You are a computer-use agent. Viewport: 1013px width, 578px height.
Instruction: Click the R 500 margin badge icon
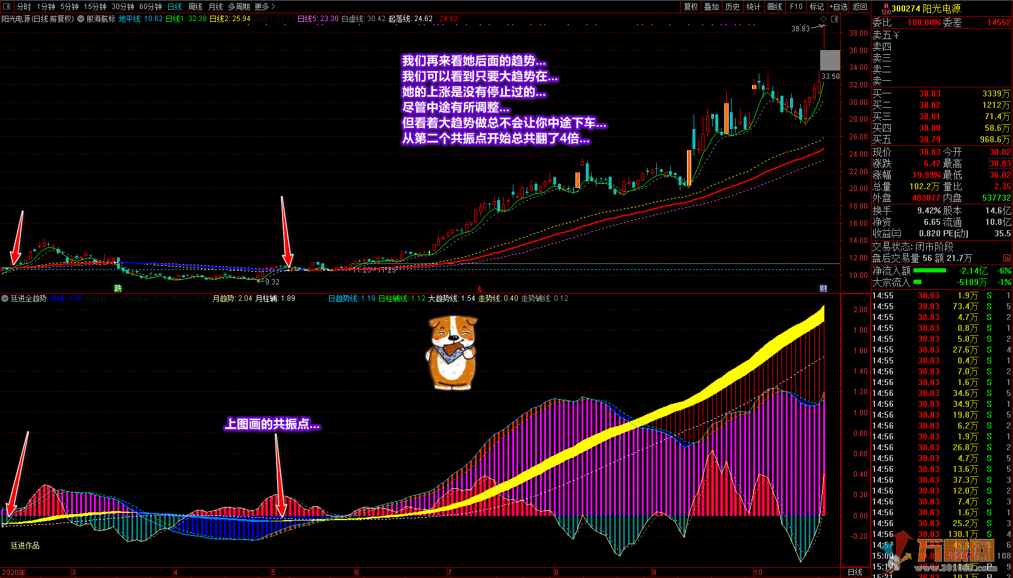tap(886, 9)
